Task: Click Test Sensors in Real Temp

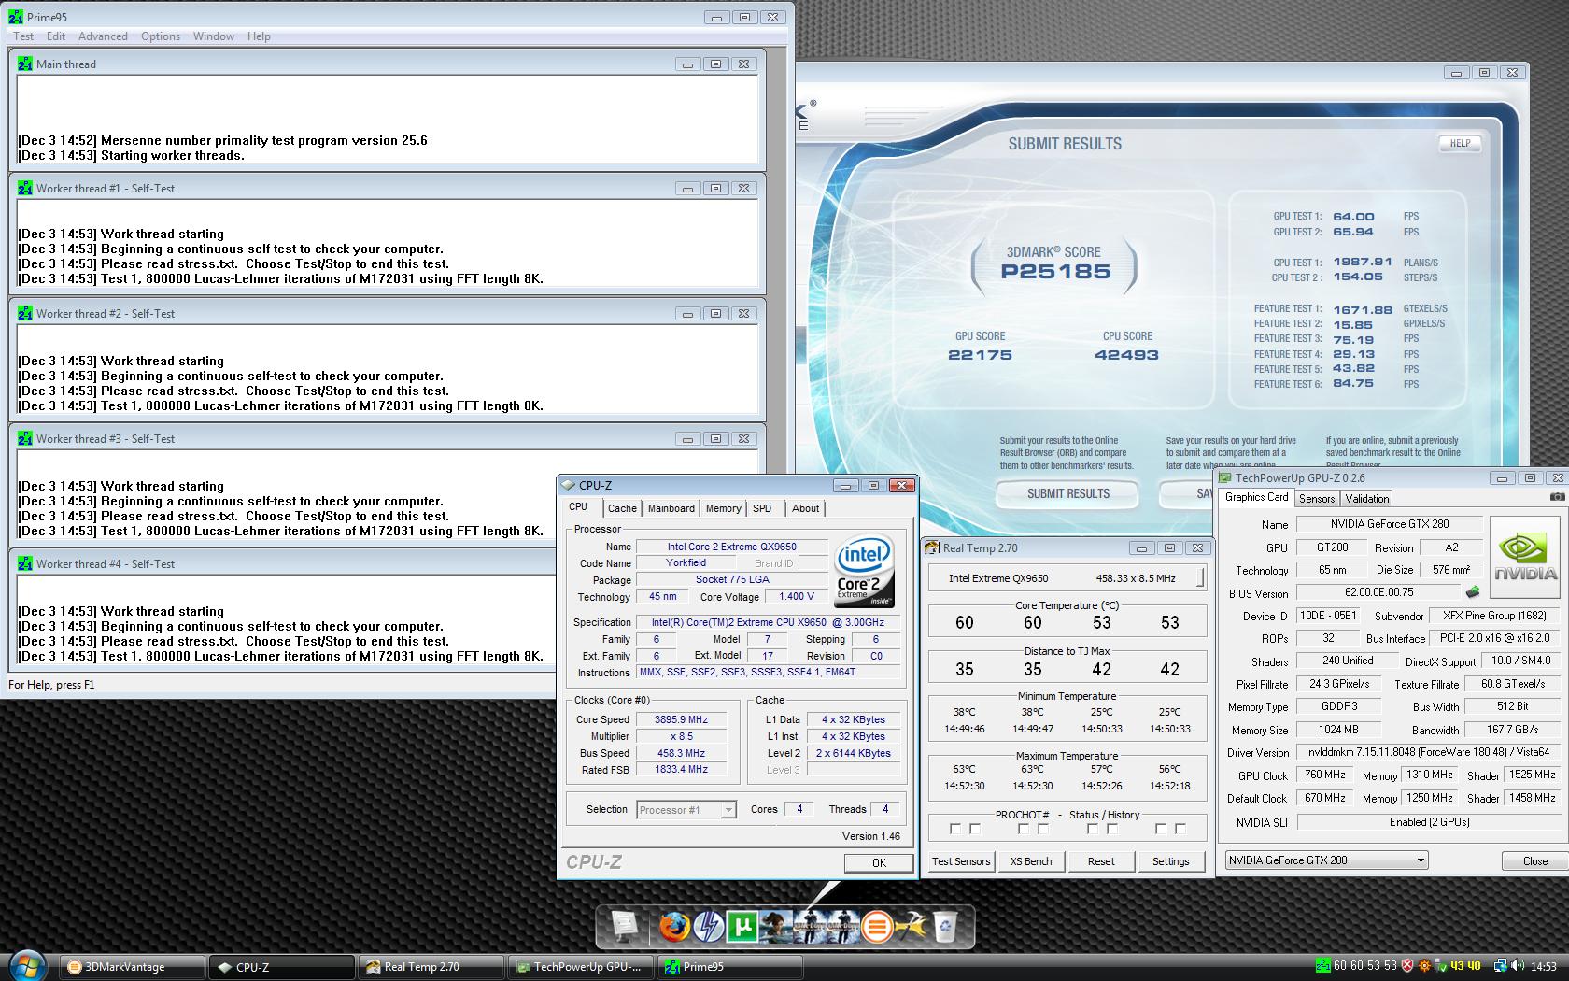Action: pyautogui.click(x=961, y=861)
